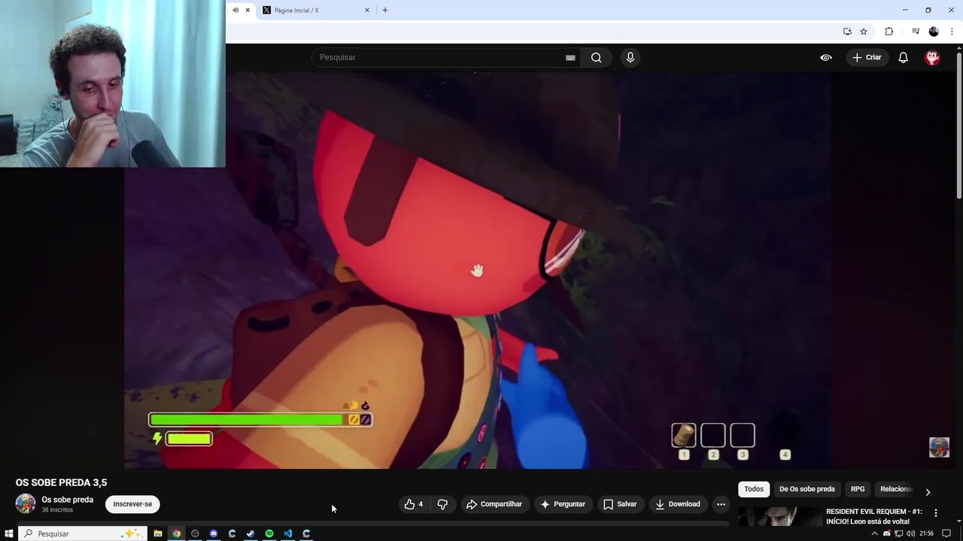Mute the audio-playing tab via speaker icon
This screenshot has height=541, width=963.
235,10
